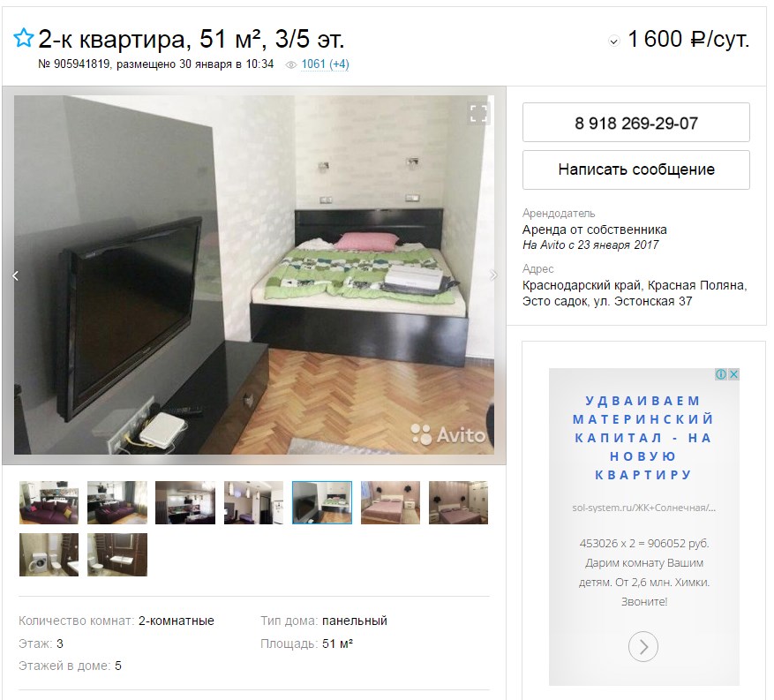
Task: Click the views eye icon
Action: [291, 64]
